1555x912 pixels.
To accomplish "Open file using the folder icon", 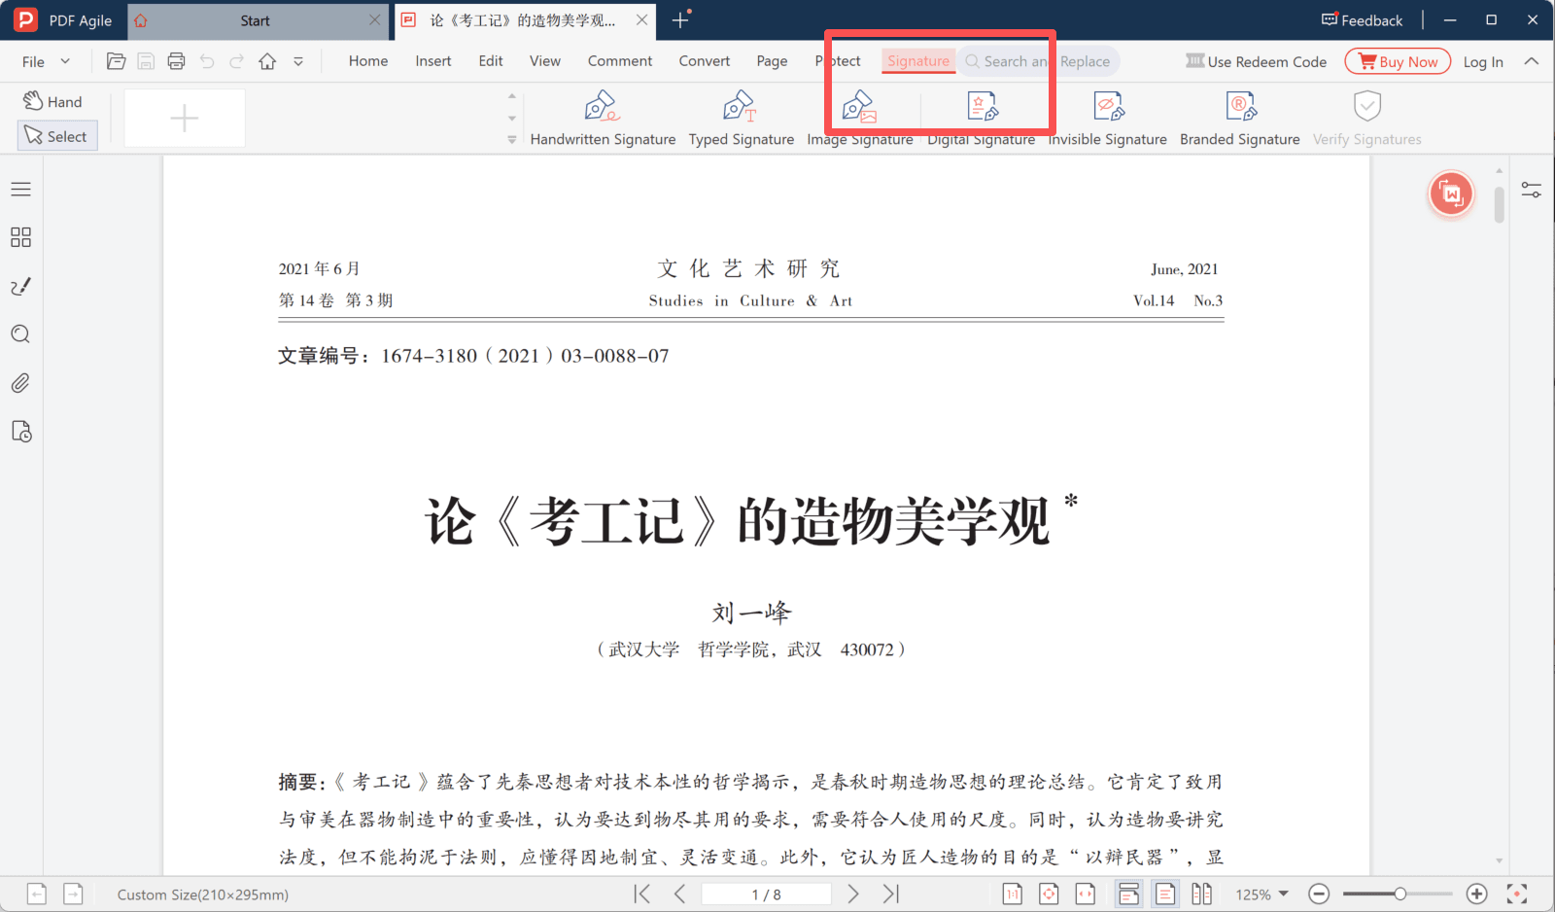I will (x=116, y=61).
